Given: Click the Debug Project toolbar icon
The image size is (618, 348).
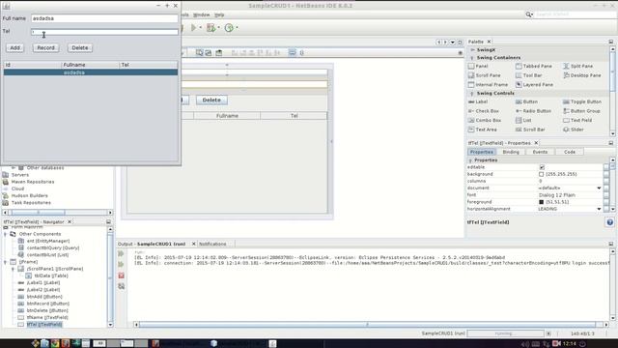Looking at the screenshot, I should click(x=211, y=28).
